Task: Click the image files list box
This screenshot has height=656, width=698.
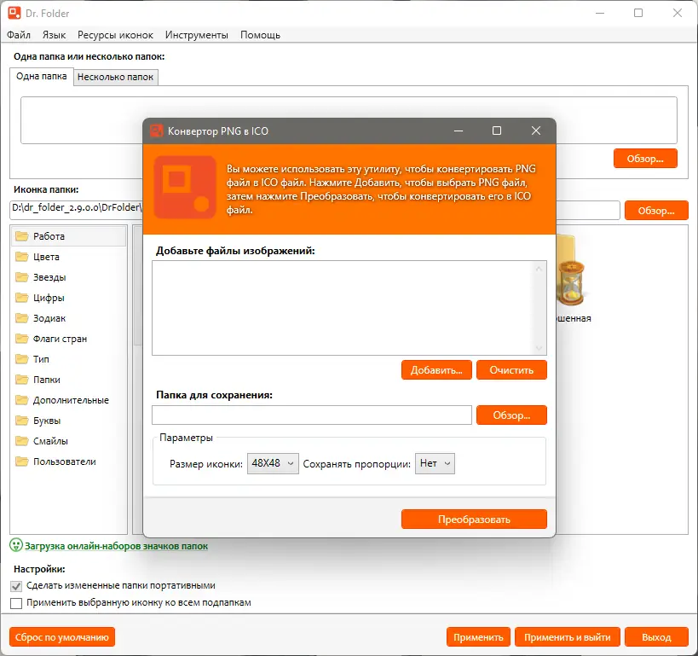Action: pos(349,308)
